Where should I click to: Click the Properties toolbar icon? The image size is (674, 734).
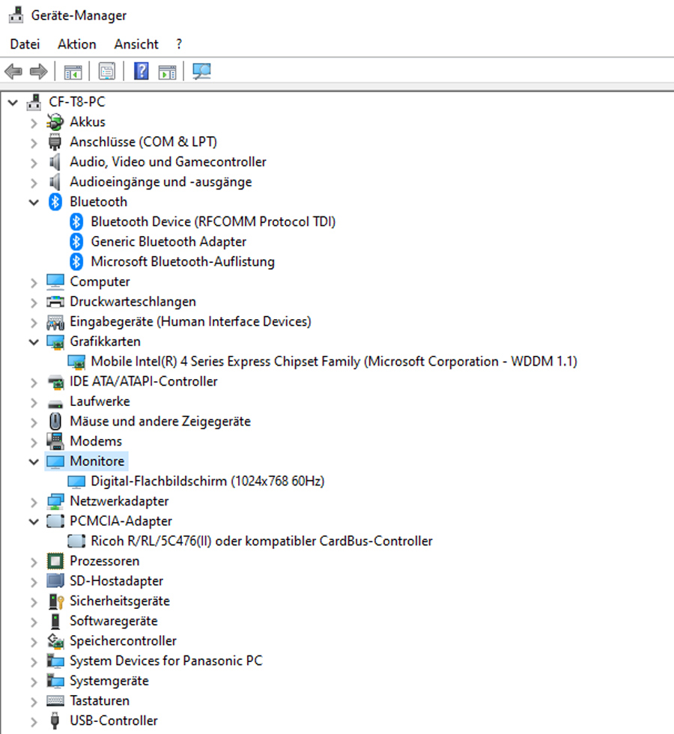click(x=107, y=72)
